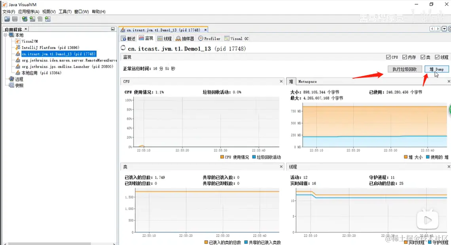Viewport: 451px width, 245px height.
Task: Collapse the 本地 tree node
Action: (x=5, y=35)
